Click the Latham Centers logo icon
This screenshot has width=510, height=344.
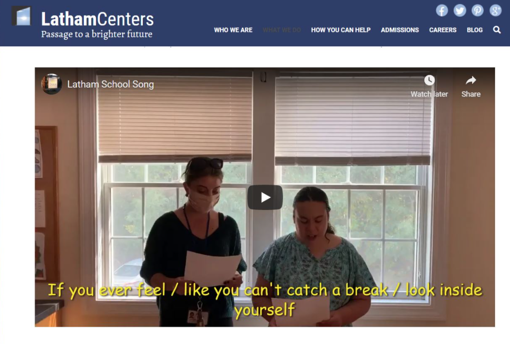point(22,16)
